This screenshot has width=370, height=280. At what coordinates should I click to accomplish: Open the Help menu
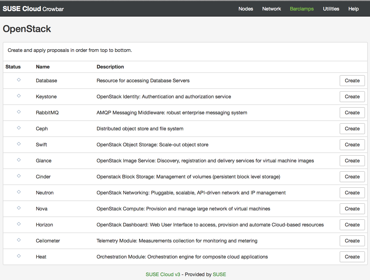pyautogui.click(x=353, y=9)
